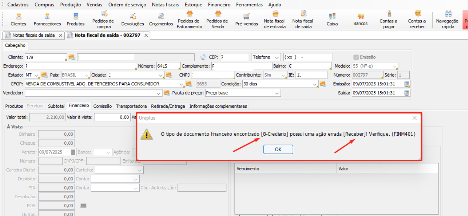The image size is (468, 216).
Task: Open Nota fiscal de entrada icon
Action: 275,20
